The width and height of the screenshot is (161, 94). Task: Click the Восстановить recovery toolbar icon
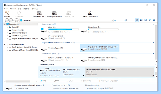click(19, 14)
